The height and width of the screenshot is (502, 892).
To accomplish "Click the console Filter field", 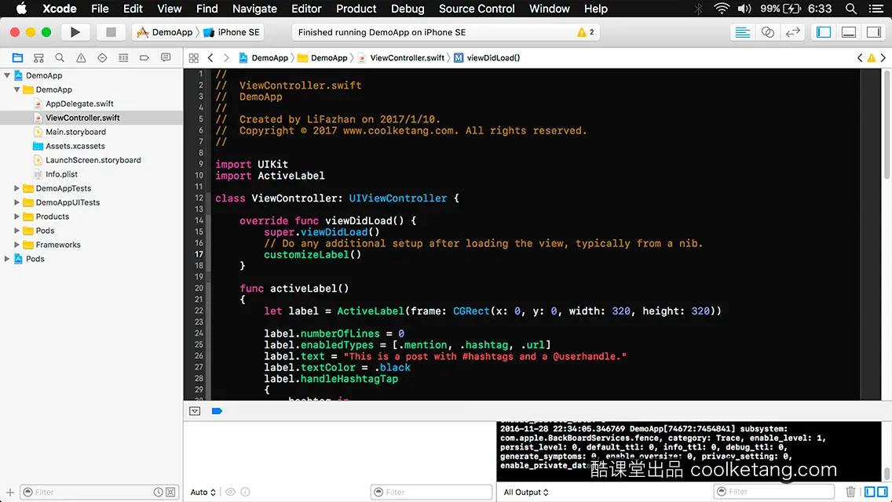I will (x=773, y=491).
